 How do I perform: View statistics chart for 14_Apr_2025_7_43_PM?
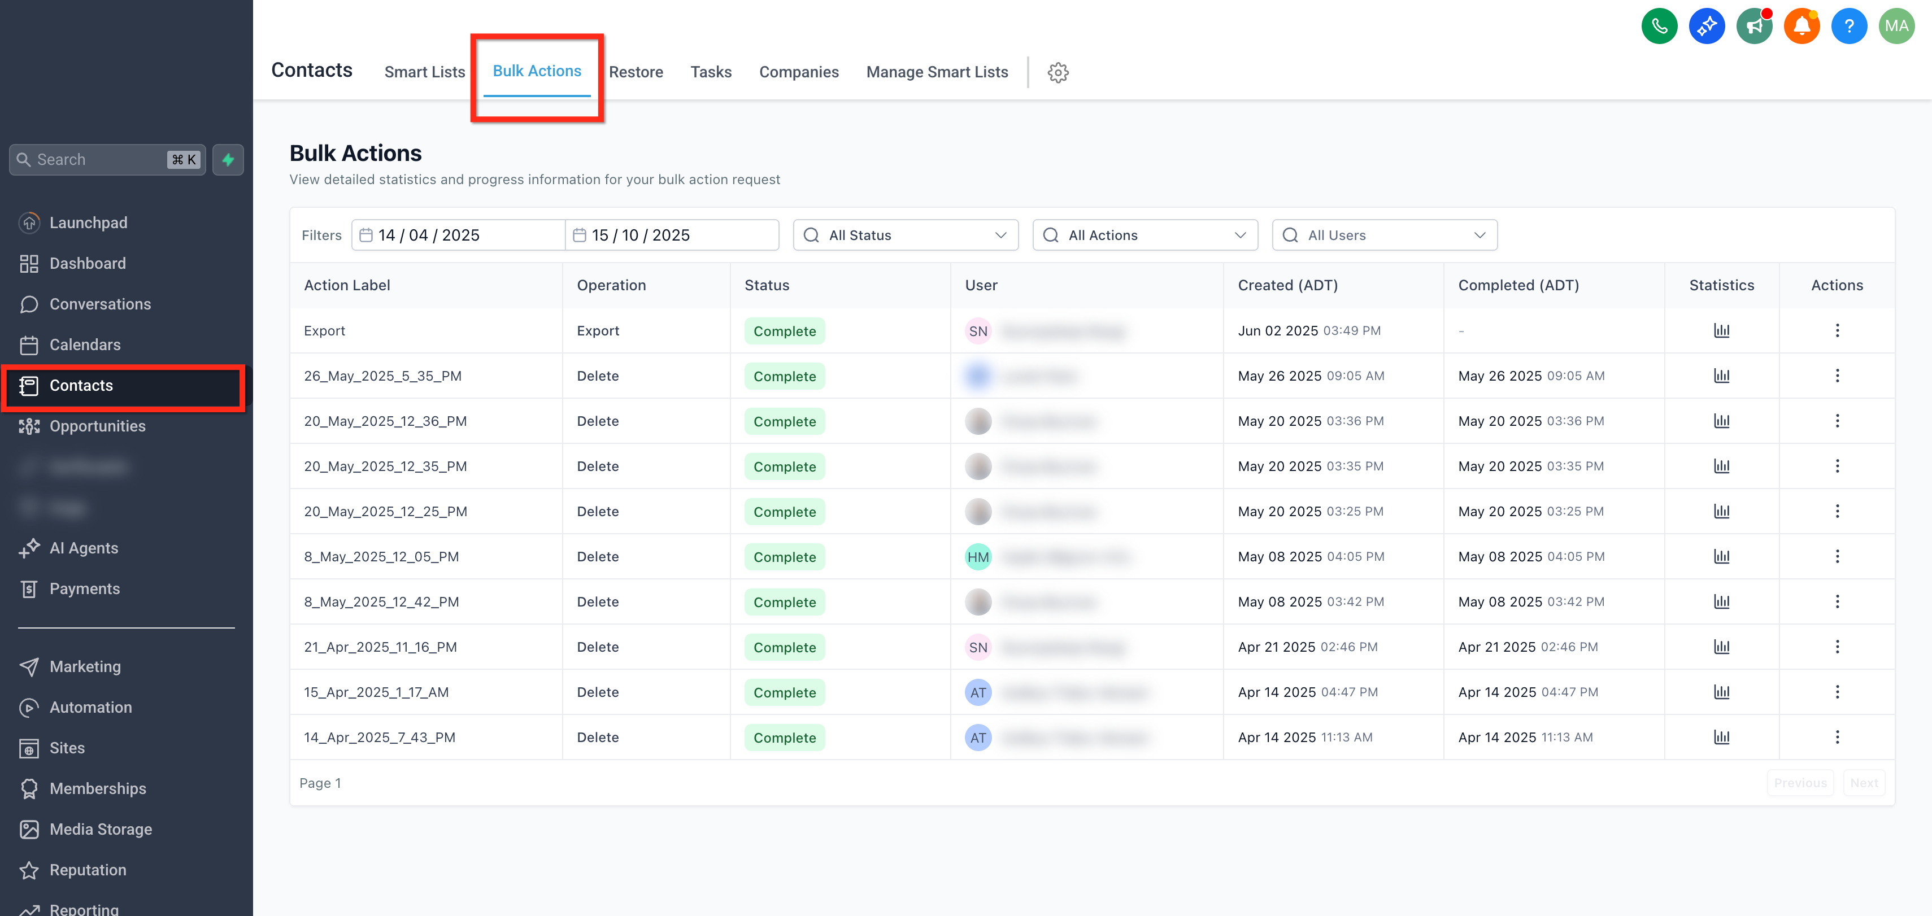point(1721,737)
